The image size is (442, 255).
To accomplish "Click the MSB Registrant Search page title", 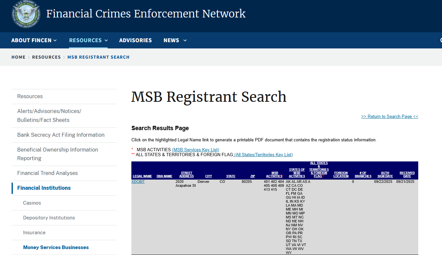I will (x=209, y=97).
